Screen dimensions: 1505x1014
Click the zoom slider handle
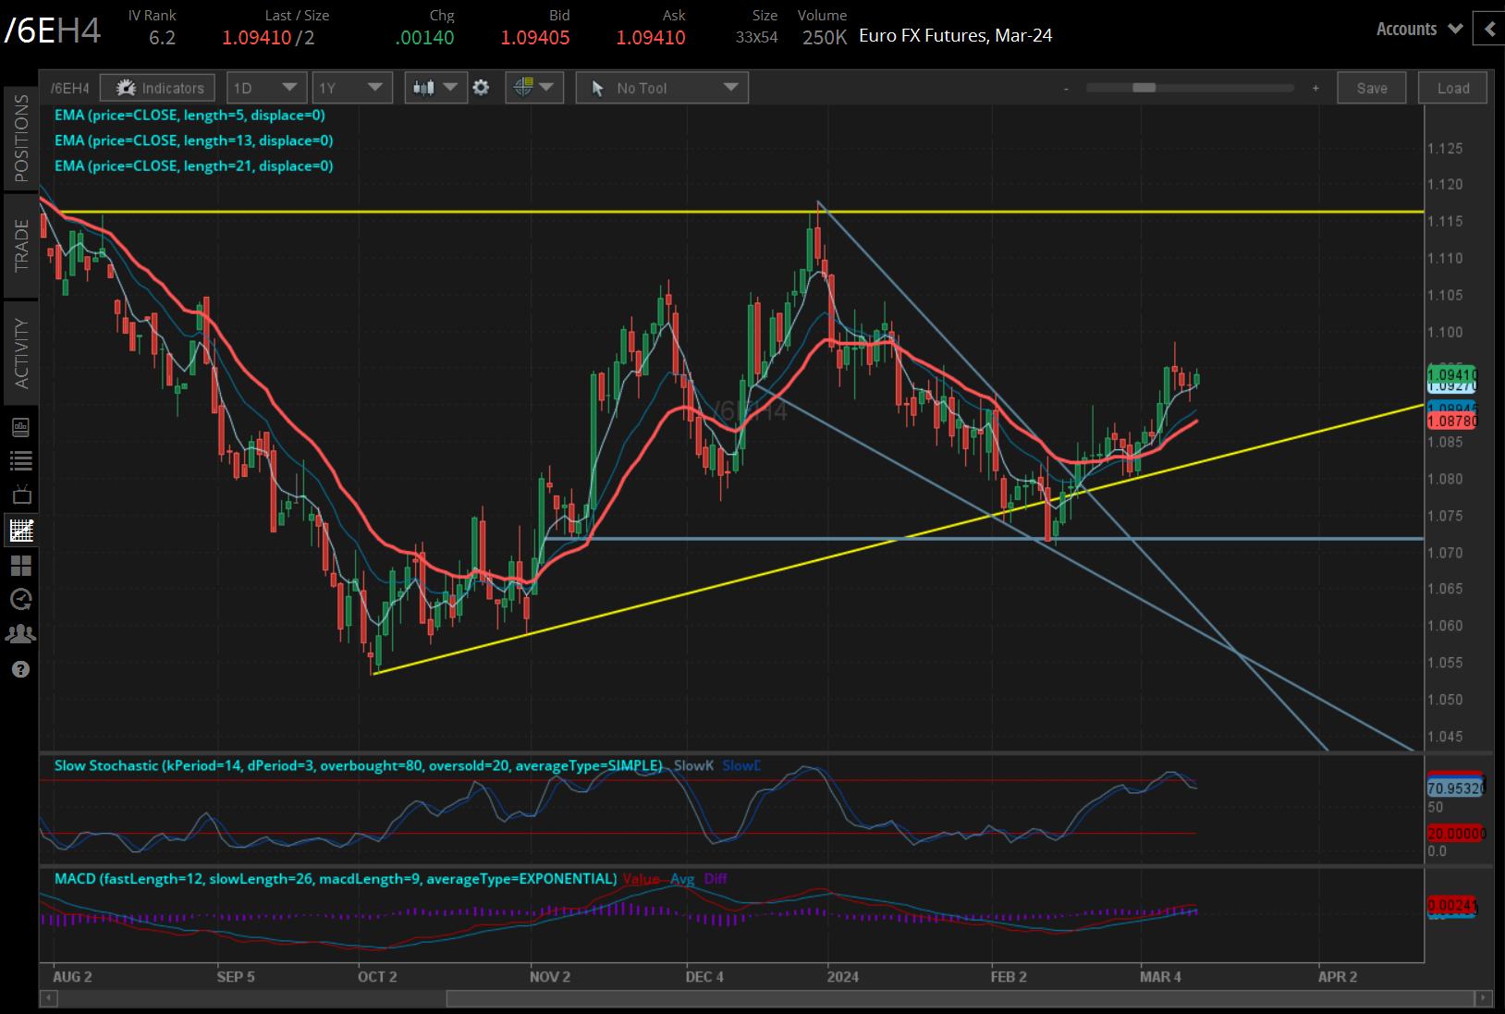point(1144,88)
